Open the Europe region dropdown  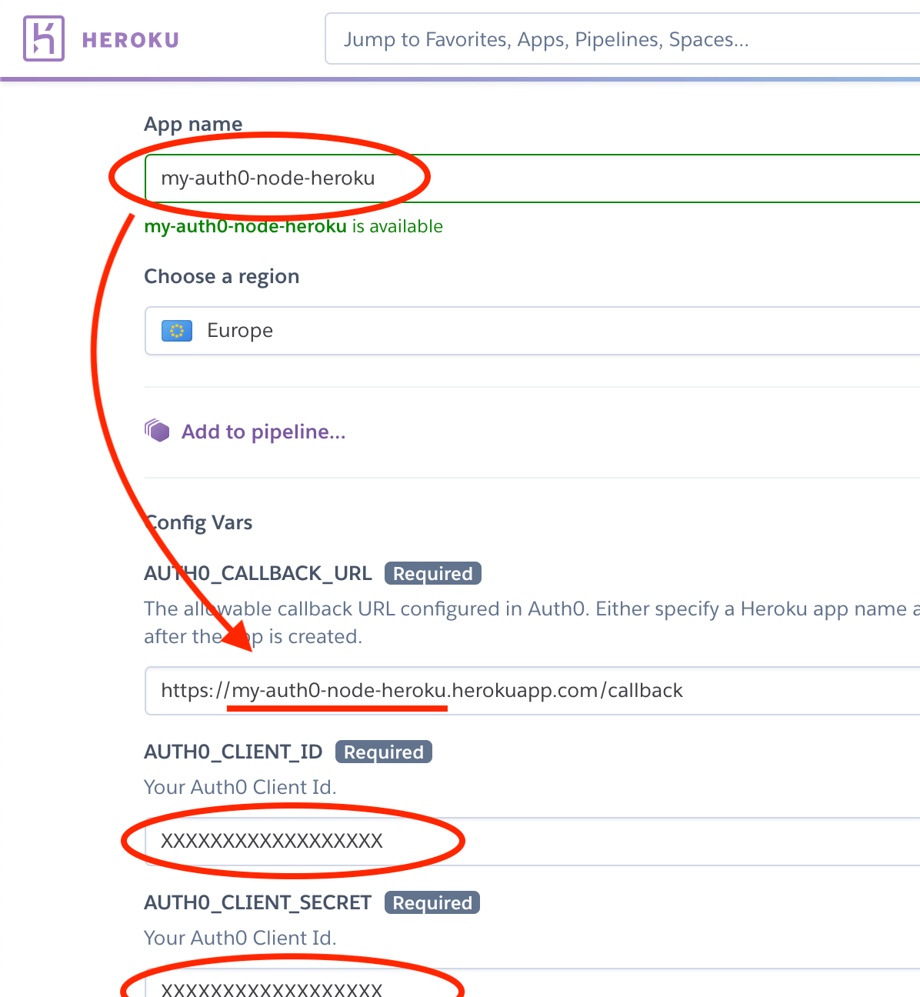(532, 331)
